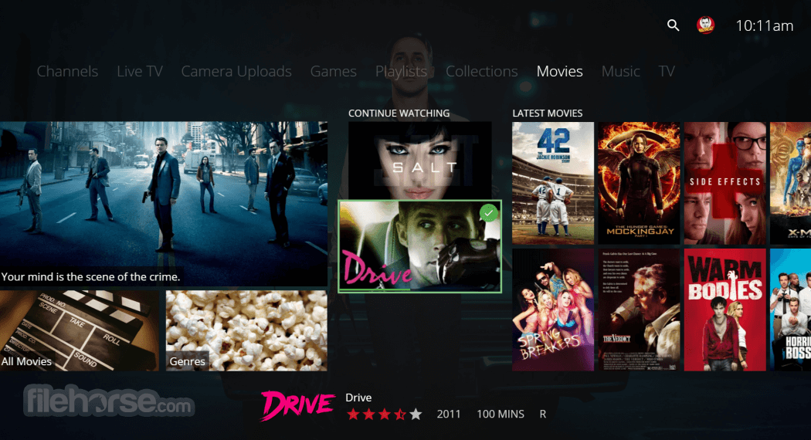The height and width of the screenshot is (440, 811).
Task: Resume the Salt movie thumbnail
Action: (420, 161)
